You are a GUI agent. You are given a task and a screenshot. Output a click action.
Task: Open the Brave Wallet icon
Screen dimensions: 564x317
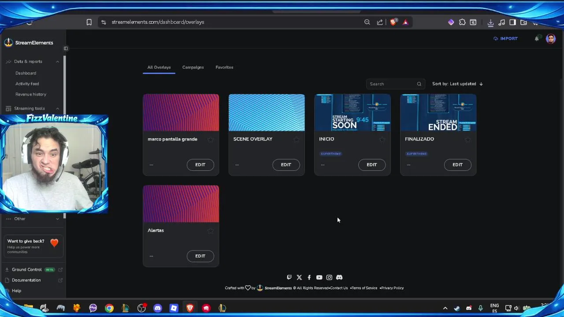click(x=523, y=22)
